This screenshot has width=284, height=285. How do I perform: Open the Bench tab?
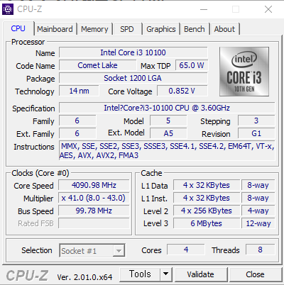tap(195, 29)
